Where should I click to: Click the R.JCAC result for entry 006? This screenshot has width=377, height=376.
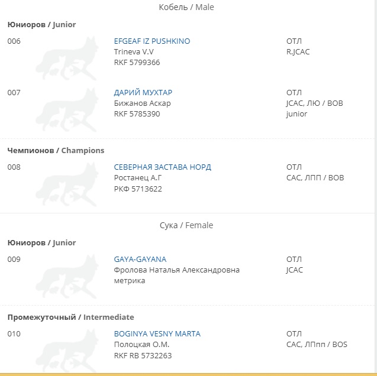(x=298, y=52)
